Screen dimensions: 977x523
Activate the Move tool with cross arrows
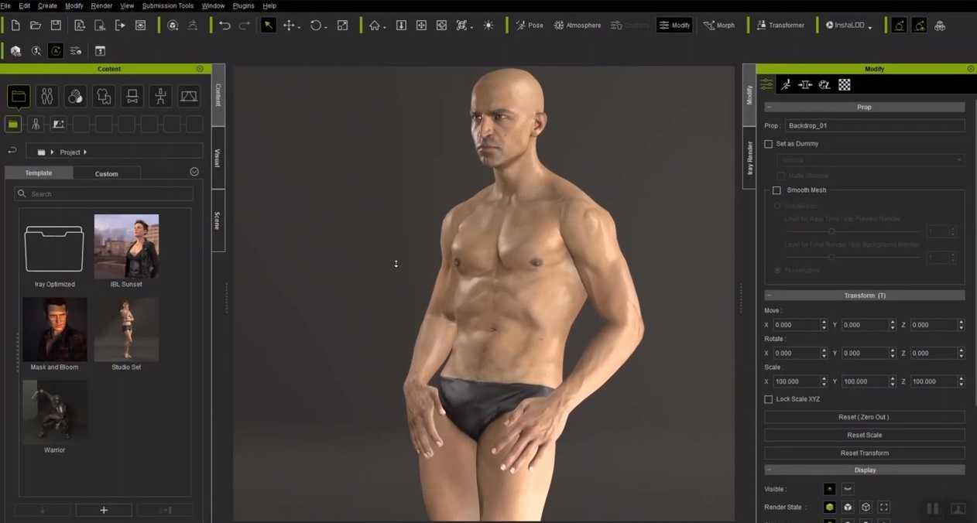(x=289, y=26)
